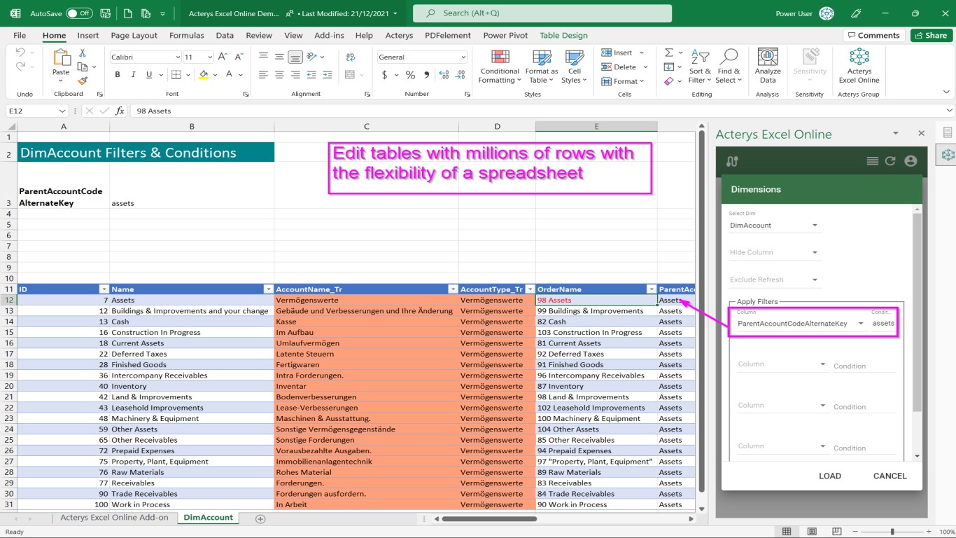Open the Acterys ribbon tab
This screenshot has height=538, width=956.
399,35
